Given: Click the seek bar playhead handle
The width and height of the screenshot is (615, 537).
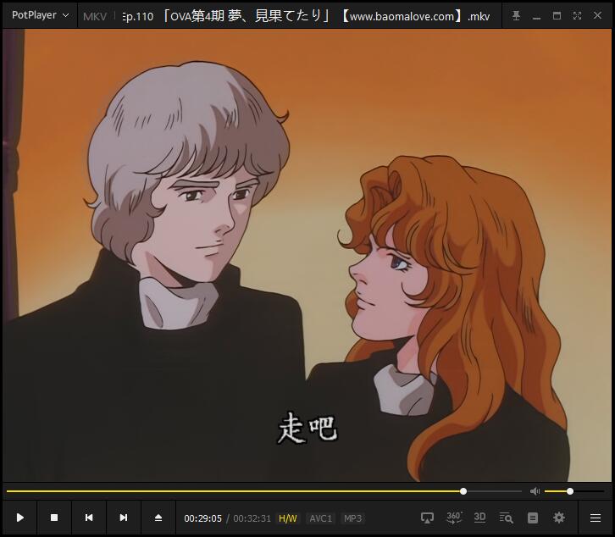Looking at the screenshot, I should [463, 491].
